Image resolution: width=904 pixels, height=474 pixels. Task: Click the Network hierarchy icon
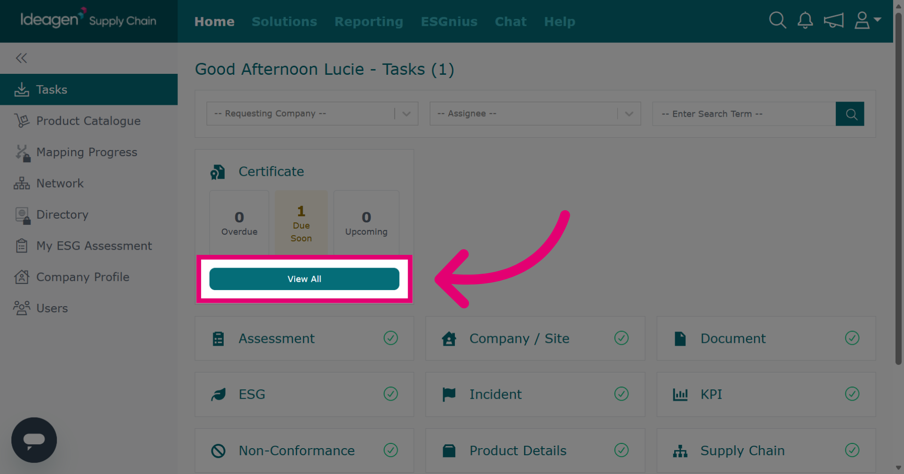click(22, 183)
